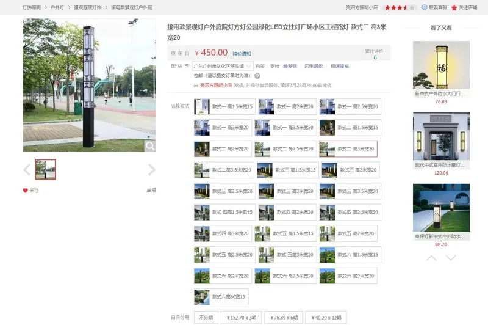Click the magnifier zoom icon on product image
The height and width of the screenshot is (325, 488).
[x=150, y=146]
